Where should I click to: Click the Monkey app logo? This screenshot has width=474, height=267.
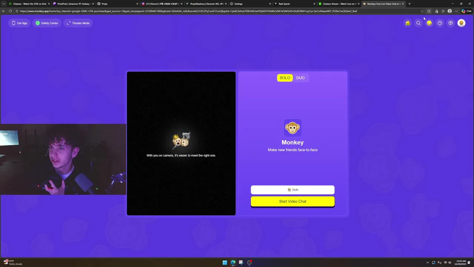(293, 128)
